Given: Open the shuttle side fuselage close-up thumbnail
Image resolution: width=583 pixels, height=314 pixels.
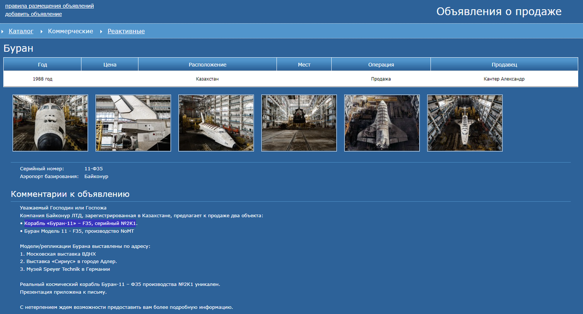Looking at the screenshot, I should 133,123.
